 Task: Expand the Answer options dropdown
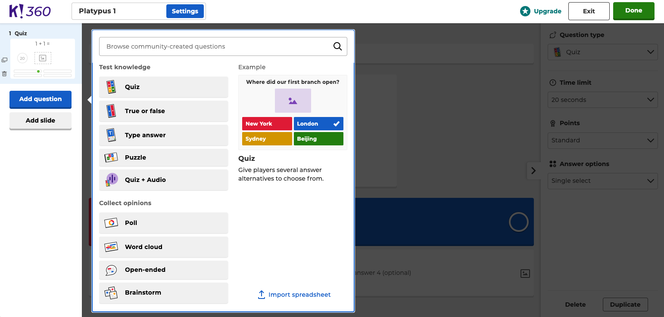602,181
